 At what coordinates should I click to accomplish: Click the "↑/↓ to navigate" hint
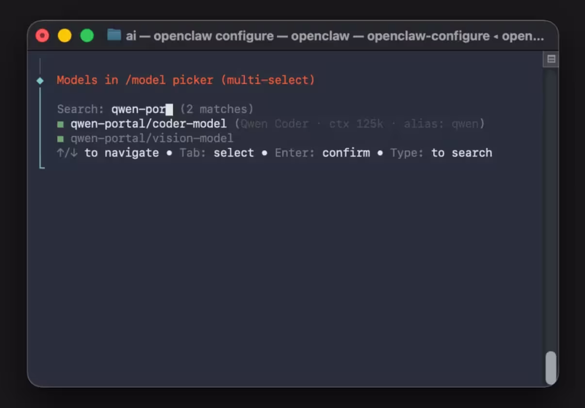(x=108, y=153)
